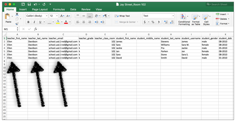Increase indent
This screenshot has height=122, width=236.
pyautogui.click(x=102, y=22)
